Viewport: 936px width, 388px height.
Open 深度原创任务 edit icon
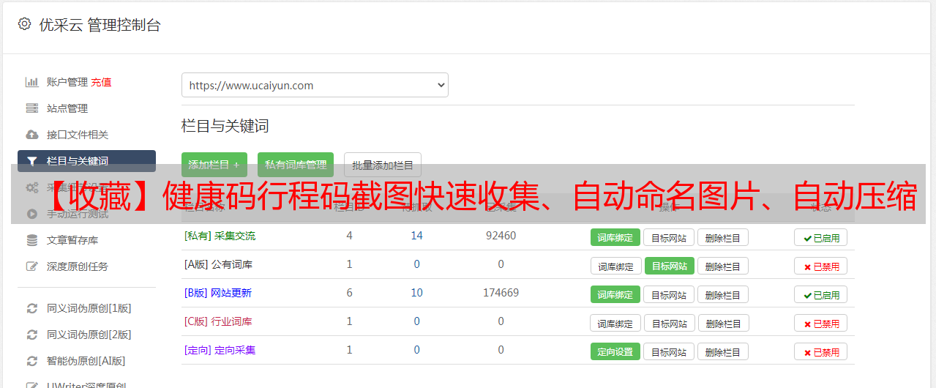point(31,266)
